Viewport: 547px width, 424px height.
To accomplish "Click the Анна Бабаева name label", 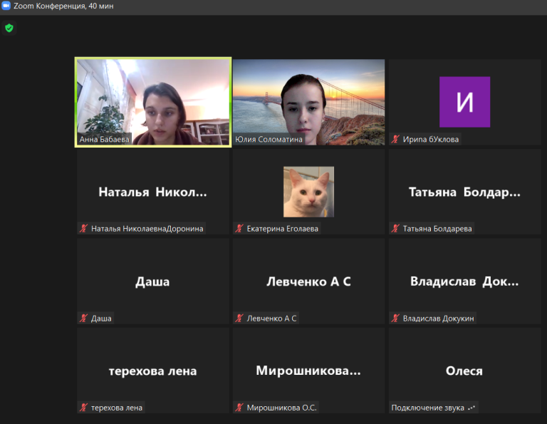I will click(x=105, y=140).
